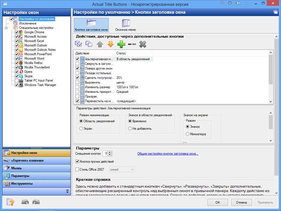
Task: Click the Отмена button
Action: (x=241, y=203)
